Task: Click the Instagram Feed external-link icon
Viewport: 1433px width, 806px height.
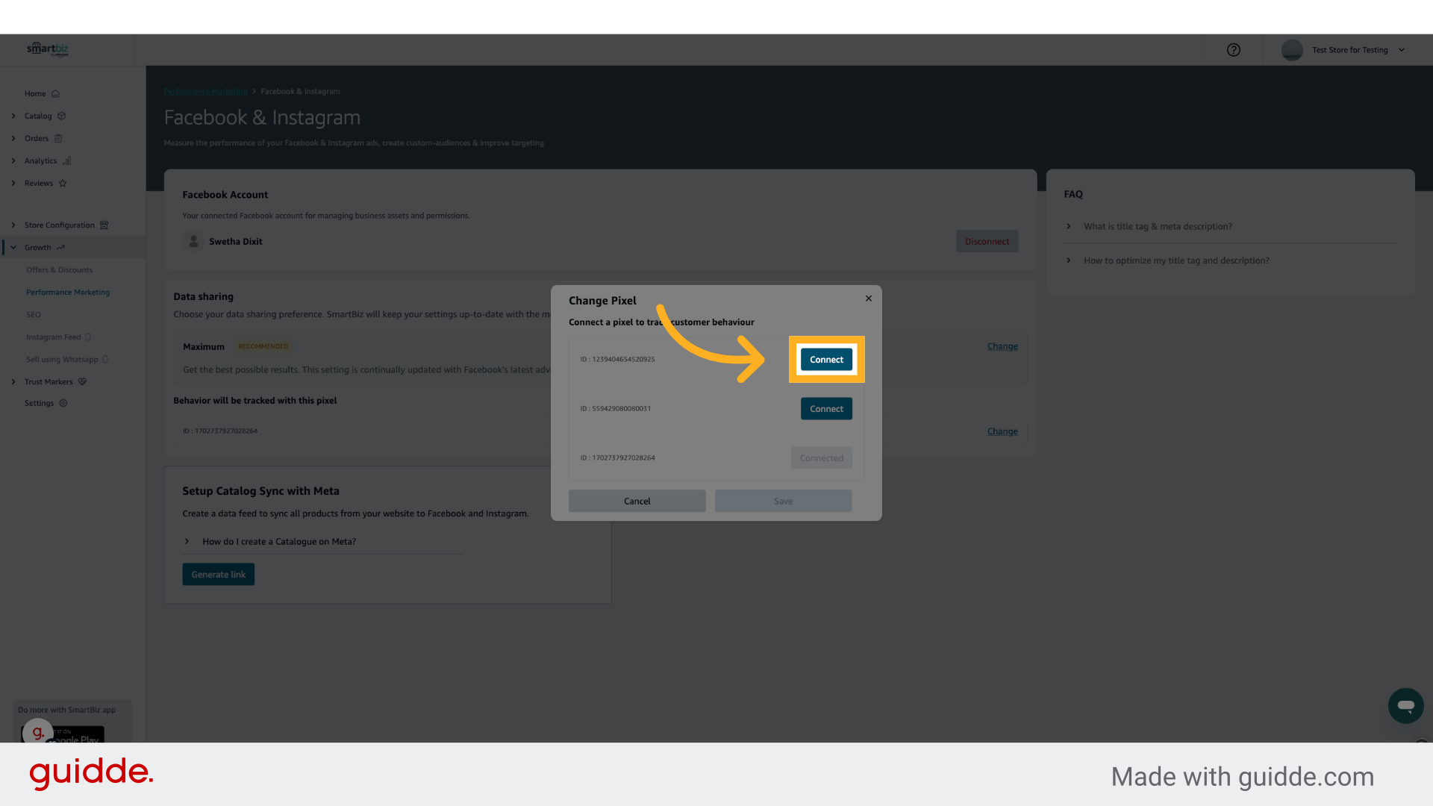Action: [88, 337]
